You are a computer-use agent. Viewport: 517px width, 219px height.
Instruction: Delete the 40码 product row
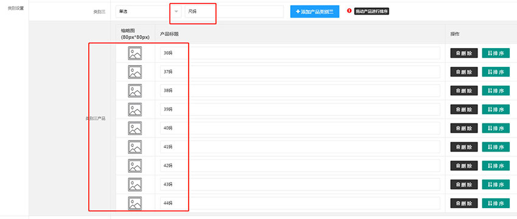pyautogui.click(x=464, y=128)
